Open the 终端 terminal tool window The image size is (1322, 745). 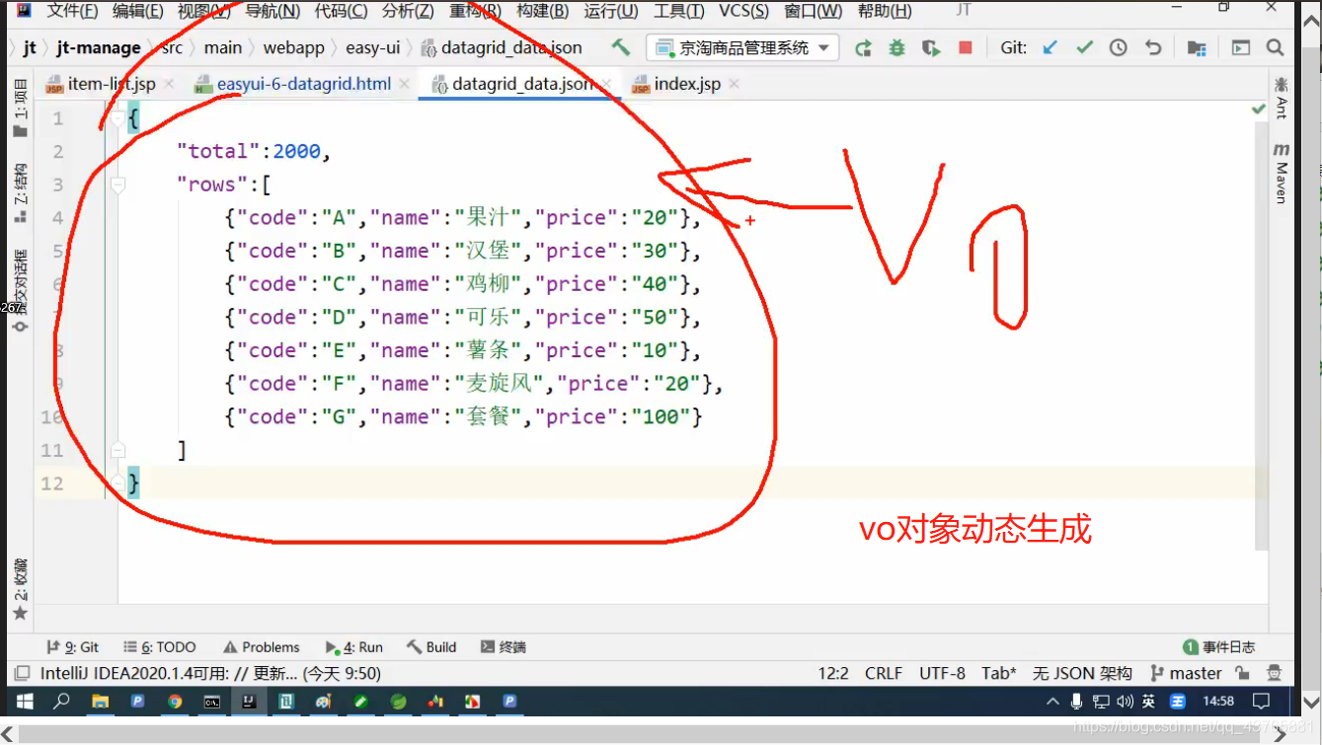[503, 647]
